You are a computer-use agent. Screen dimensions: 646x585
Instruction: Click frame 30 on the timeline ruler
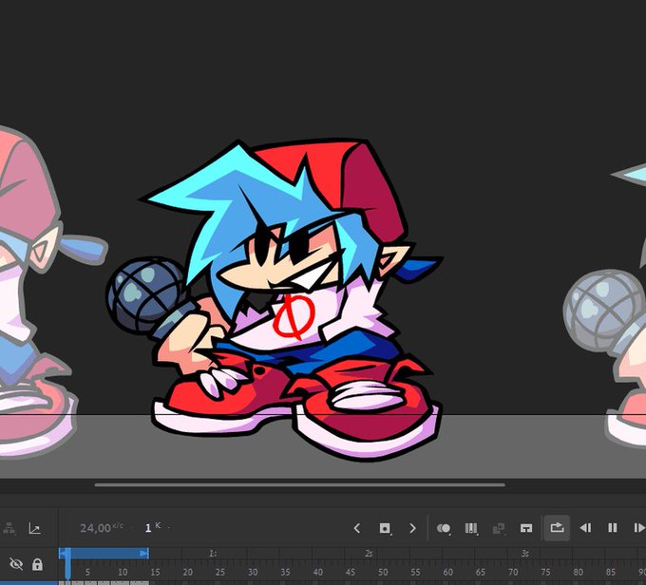tap(253, 572)
